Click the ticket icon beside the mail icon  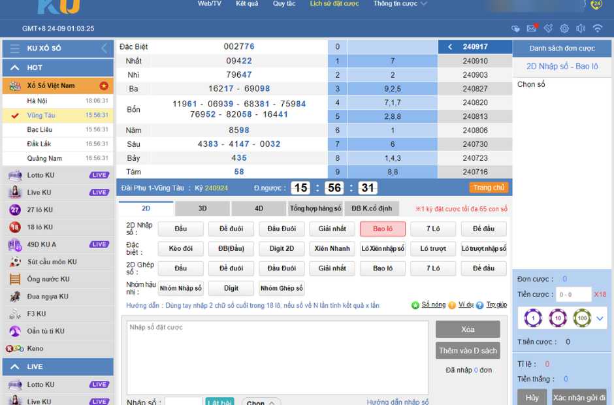pos(548,28)
